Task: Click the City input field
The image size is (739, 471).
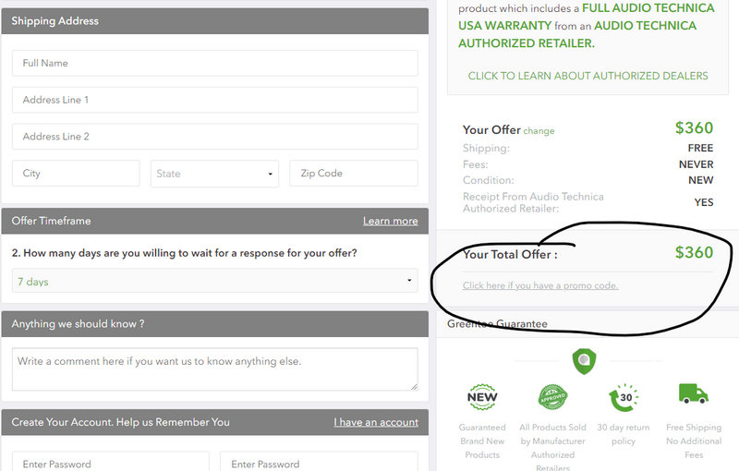Action: (76, 174)
